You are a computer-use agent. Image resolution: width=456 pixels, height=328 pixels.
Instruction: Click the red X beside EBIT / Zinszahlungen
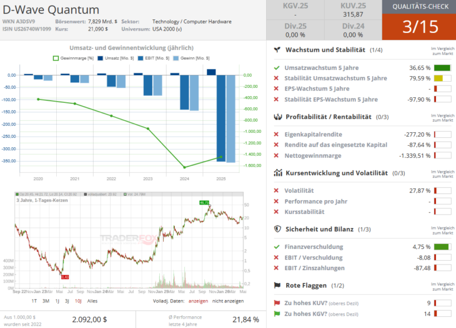click(276, 268)
